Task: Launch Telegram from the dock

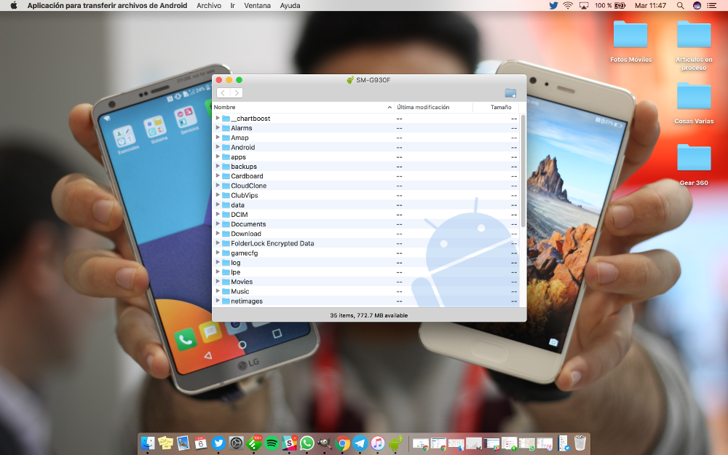Action: point(360,443)
